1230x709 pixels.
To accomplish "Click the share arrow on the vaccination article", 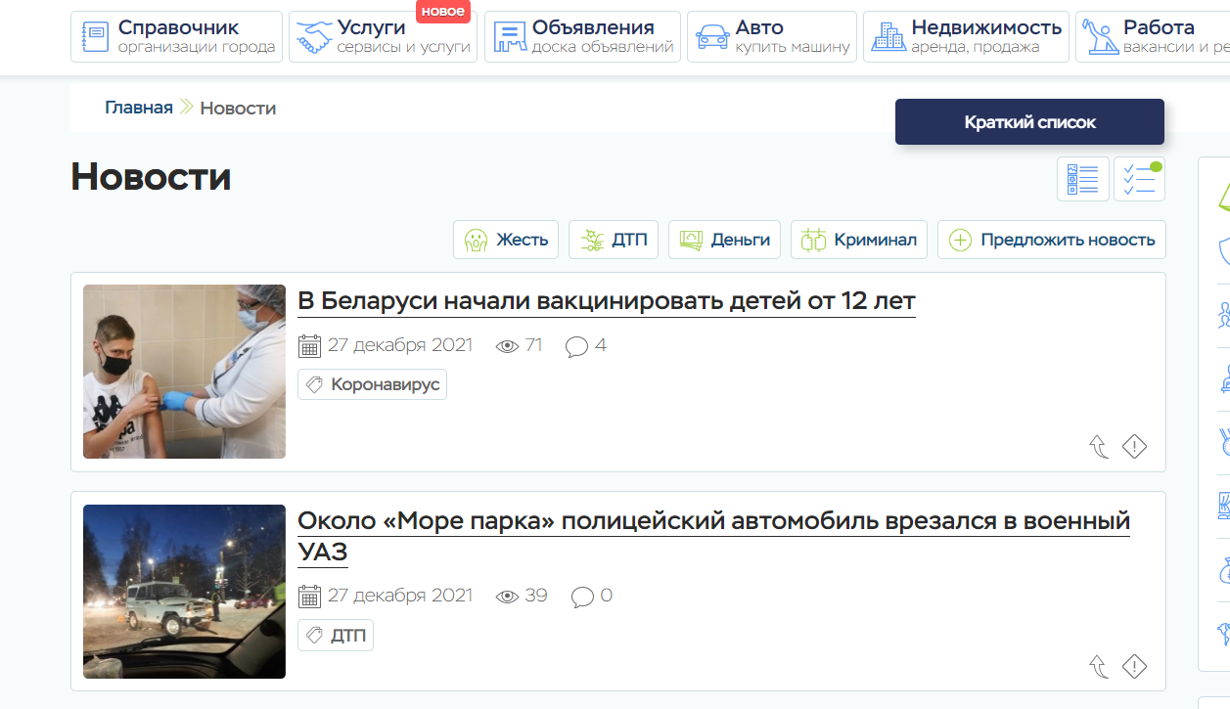I will point(1099,447).
